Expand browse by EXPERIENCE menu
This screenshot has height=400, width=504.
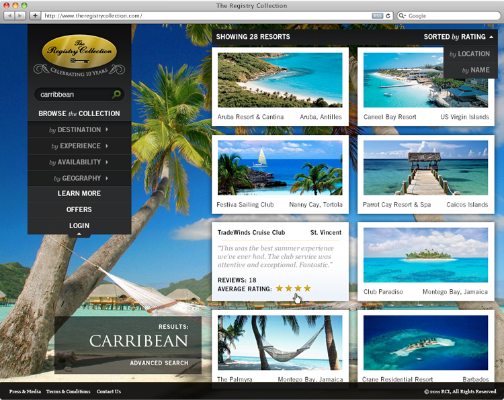click(x=79, y=146)
